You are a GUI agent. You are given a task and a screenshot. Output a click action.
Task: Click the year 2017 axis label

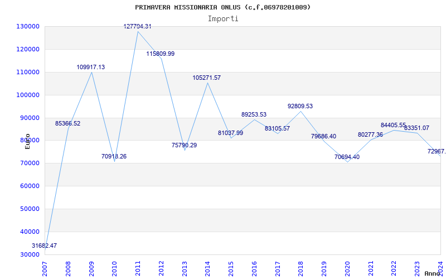278,269
